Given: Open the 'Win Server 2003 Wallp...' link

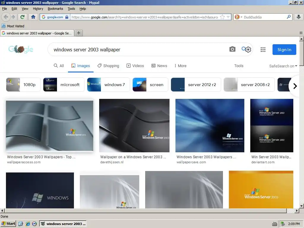Looking at the screenshot, I should coord(271,157).
